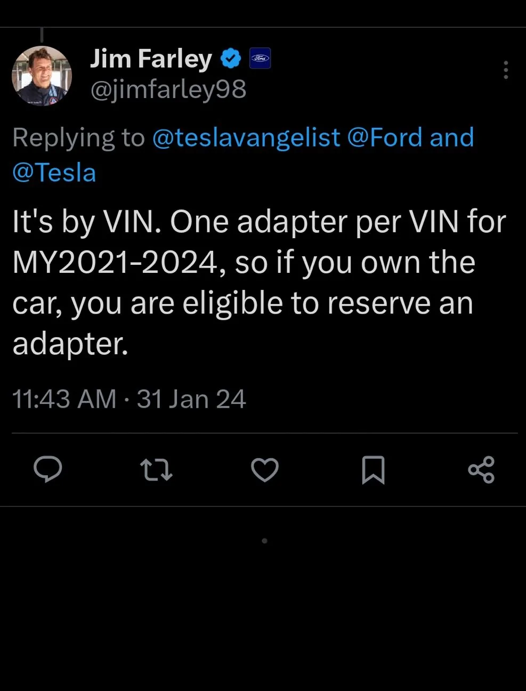Click the tweet text about VIN adapters

click(x=259, y=282)
